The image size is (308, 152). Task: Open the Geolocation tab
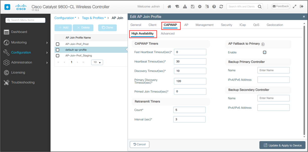[275, 25]
